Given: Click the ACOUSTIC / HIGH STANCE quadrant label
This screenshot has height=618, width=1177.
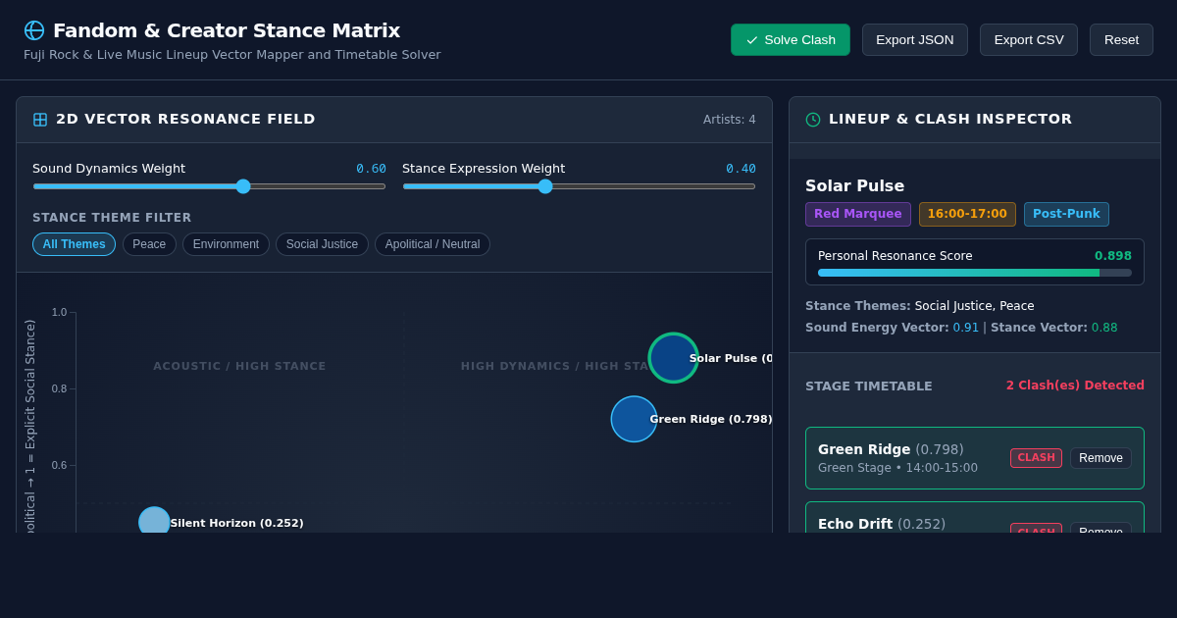Looking at the screenshot, I should [x=239, y=366].
